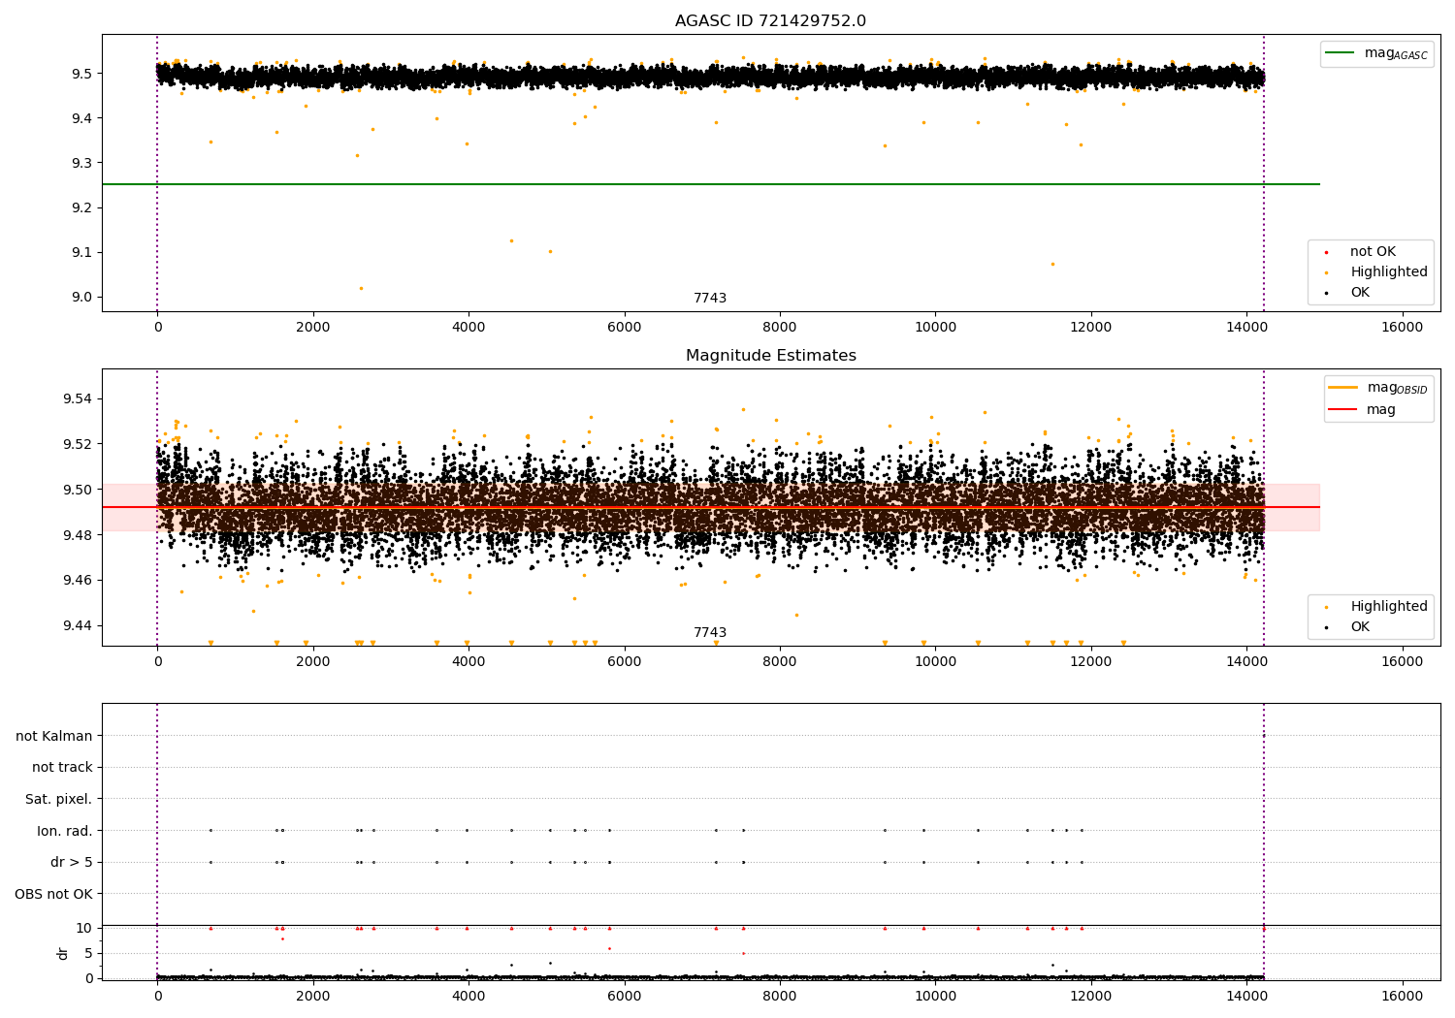
Task: Click the black 'OK' legend marker in top plot
Action: 1327,293
